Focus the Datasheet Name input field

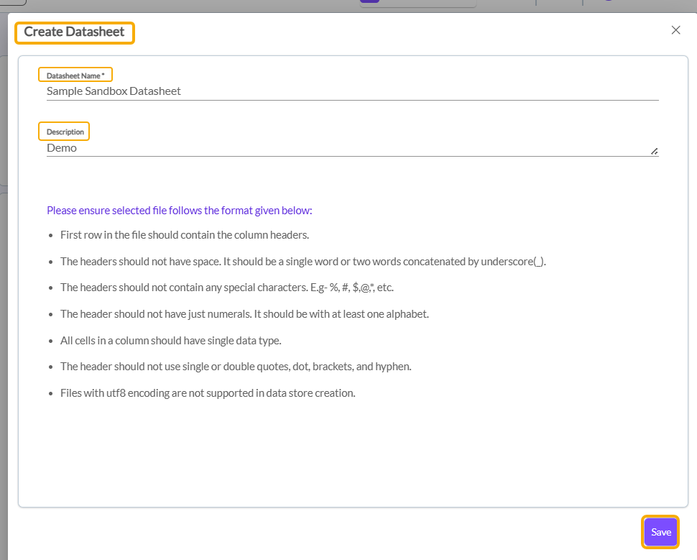pos(352,91)
